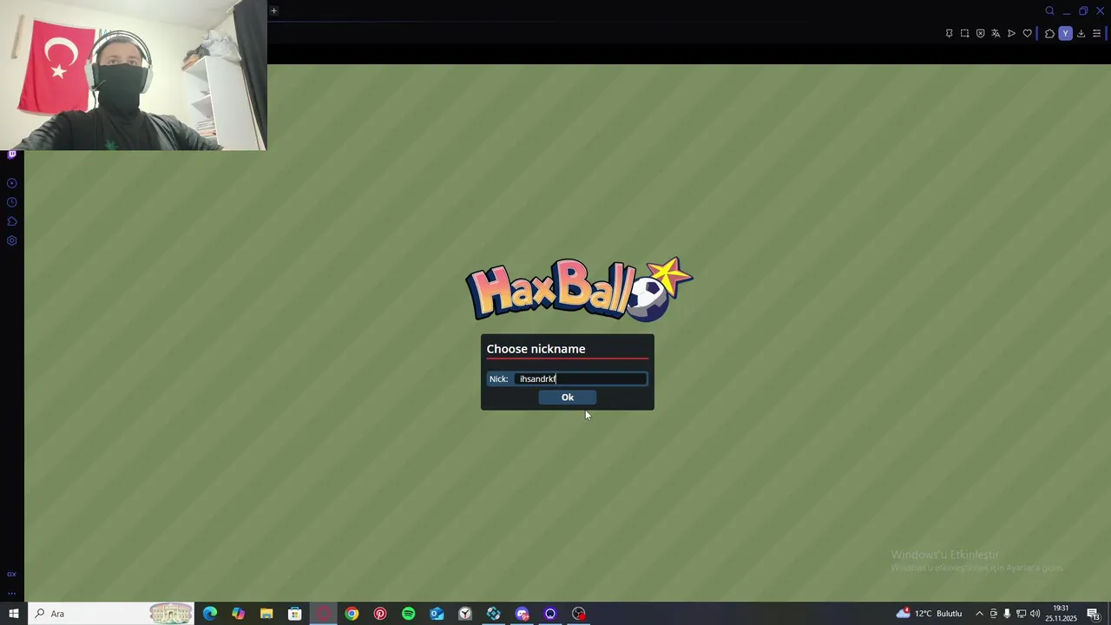This screenshot has width=1111, height=625.
Task: Open the easy setup sliders icon
Action: click(1096, 33)
